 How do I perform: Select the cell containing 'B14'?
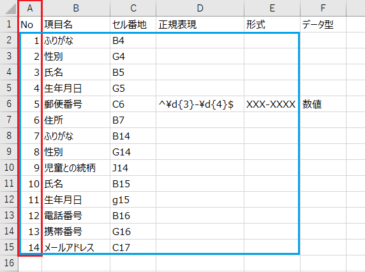133,136
